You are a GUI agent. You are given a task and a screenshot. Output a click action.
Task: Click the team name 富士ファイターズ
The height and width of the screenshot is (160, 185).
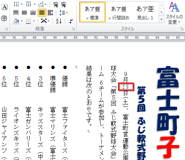point(65,130)
